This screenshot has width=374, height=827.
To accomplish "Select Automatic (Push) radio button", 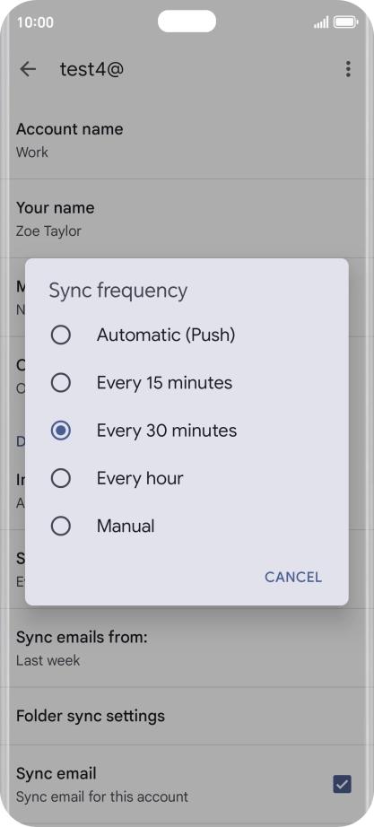I will (61, 335).
